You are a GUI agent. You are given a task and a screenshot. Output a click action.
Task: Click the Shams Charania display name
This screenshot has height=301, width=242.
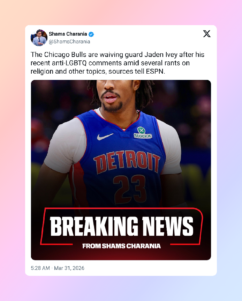68,34
